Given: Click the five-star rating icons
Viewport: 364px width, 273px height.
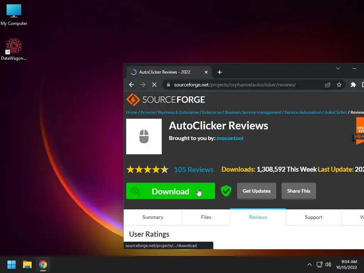Looking at the screenshot, I should 148,170.
